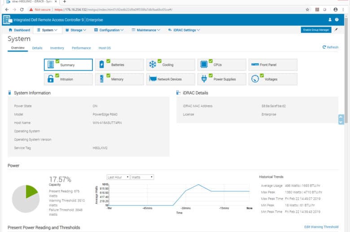Viewport: 350px width, 232px height.
Task: Reload page with browser refresh icon
Action: pyautogui.click(x=22, y=9)
